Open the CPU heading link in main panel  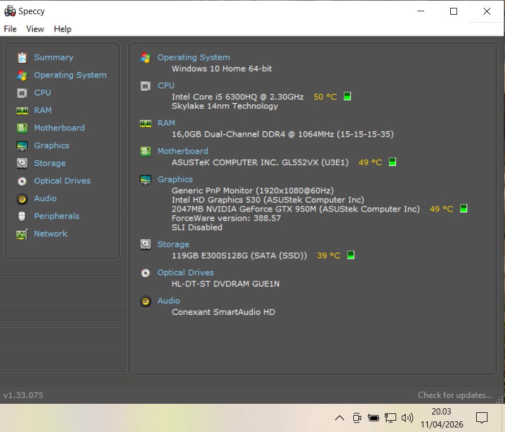coord(166,86)
